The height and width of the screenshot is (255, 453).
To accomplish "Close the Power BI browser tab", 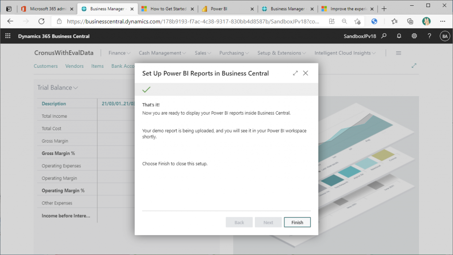I will [x=252, y=9].
